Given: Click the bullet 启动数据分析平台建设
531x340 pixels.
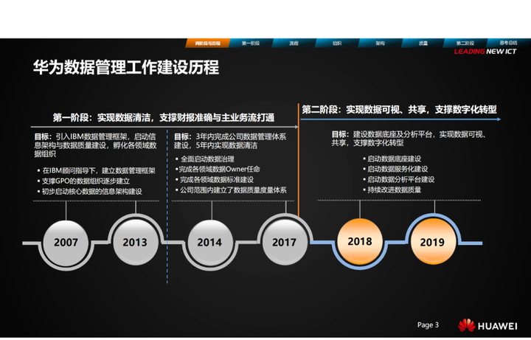Looking at the screenshot, I should coord(399,179).
